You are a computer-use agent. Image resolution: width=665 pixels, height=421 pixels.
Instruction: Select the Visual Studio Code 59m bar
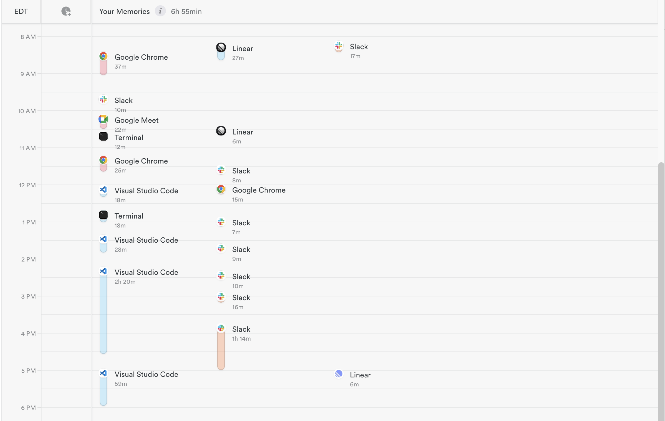pyautogui.click(x=103, y=391)
